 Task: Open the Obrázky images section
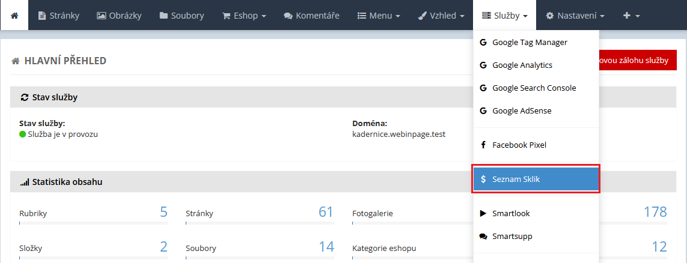pyautogui.click(x=118, y=15)
